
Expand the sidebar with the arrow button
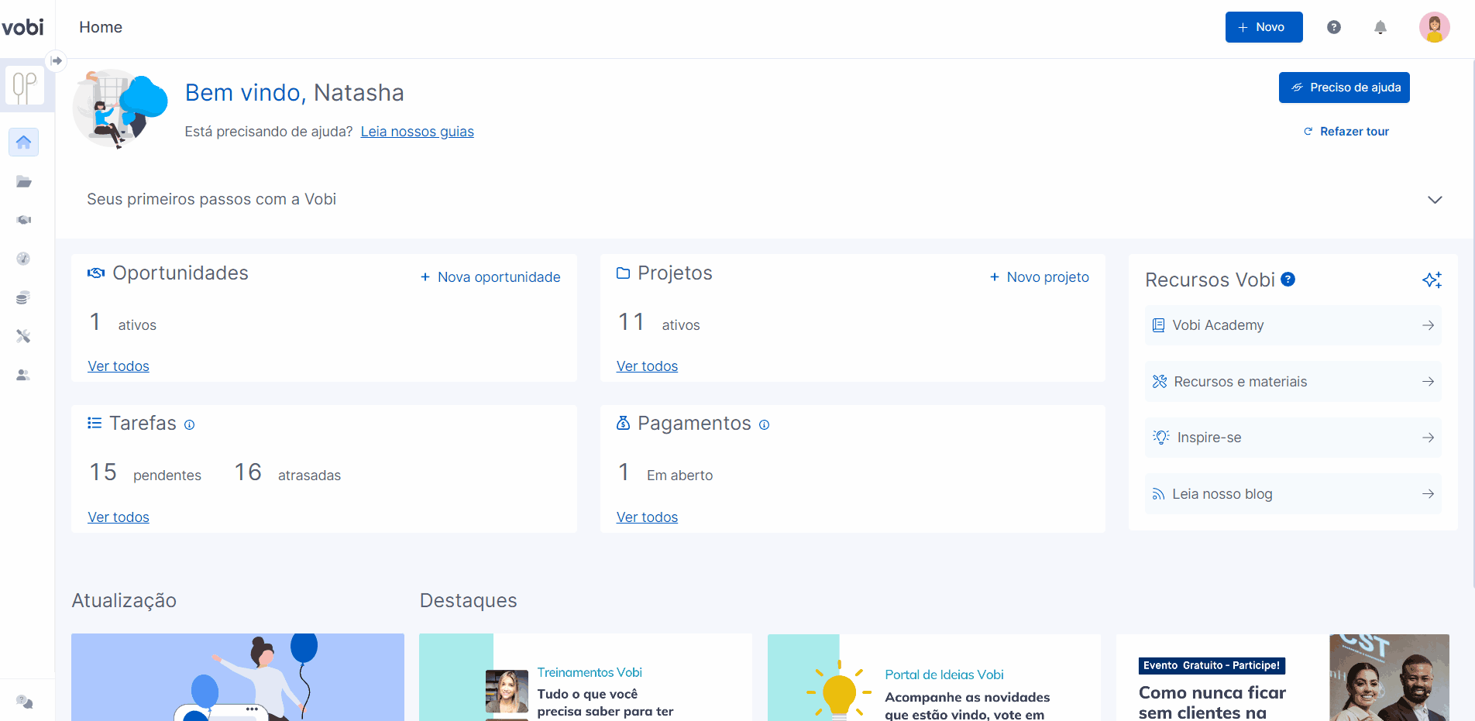point(56,60)
